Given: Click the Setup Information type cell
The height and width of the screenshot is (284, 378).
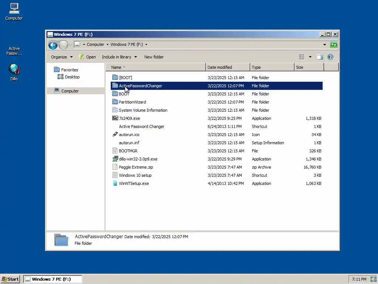Looking at the screenshot, I should [x=268, y=143].
